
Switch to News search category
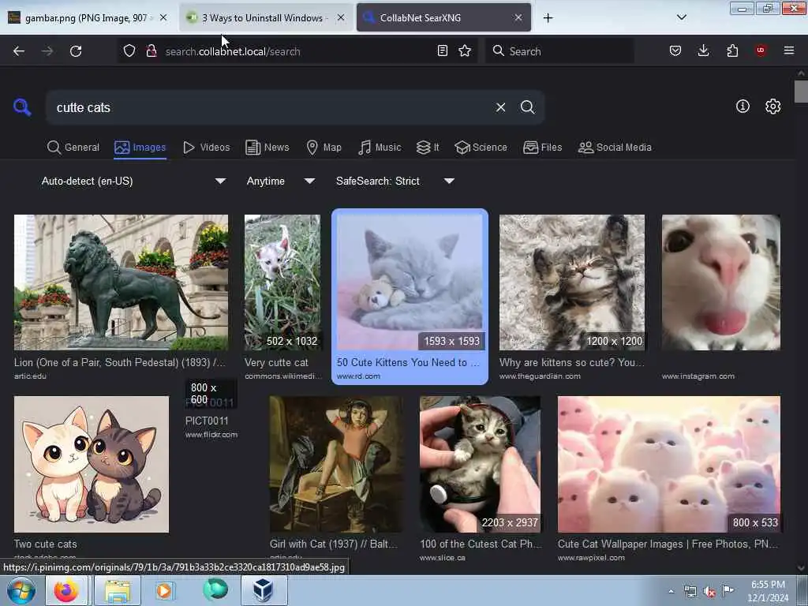pos(267,148)
